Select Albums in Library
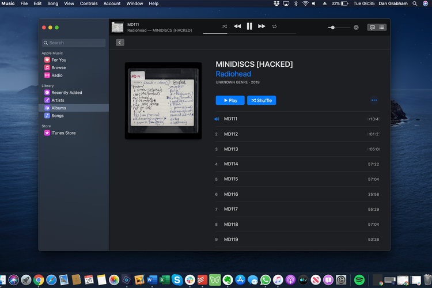This screenshot has height=288, width=432. (74, 108)
